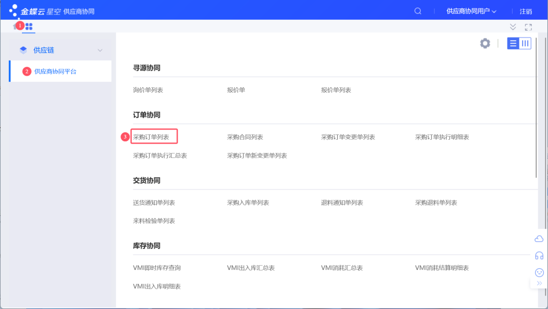
Task: Select the list layout view toggle
Action: click(x=513, y=43)
